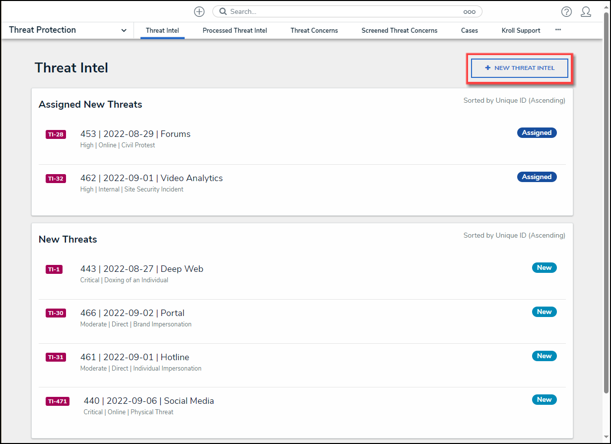Open the 462 Video Analytics threat record
The height and width of the screenshot is (444, 611).
point(151,178)
